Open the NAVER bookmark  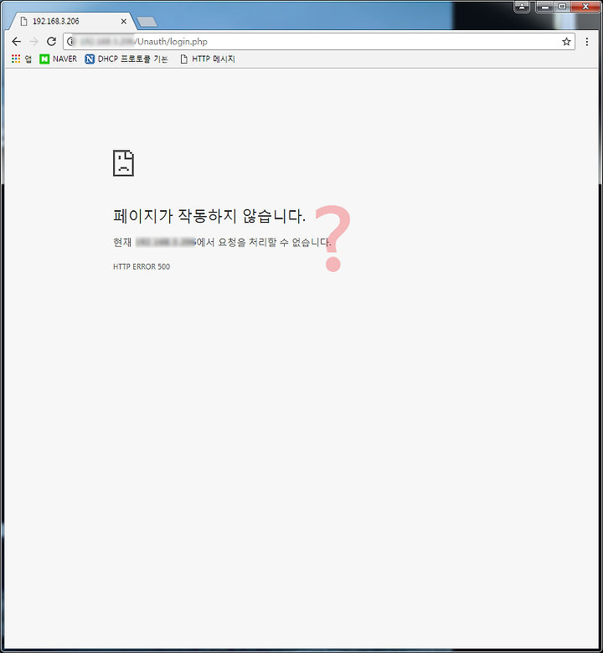(58, 59)
